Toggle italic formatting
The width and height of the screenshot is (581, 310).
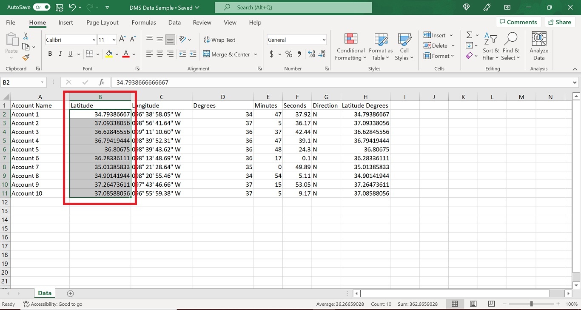pyautogui.click(x=60, y=54)
